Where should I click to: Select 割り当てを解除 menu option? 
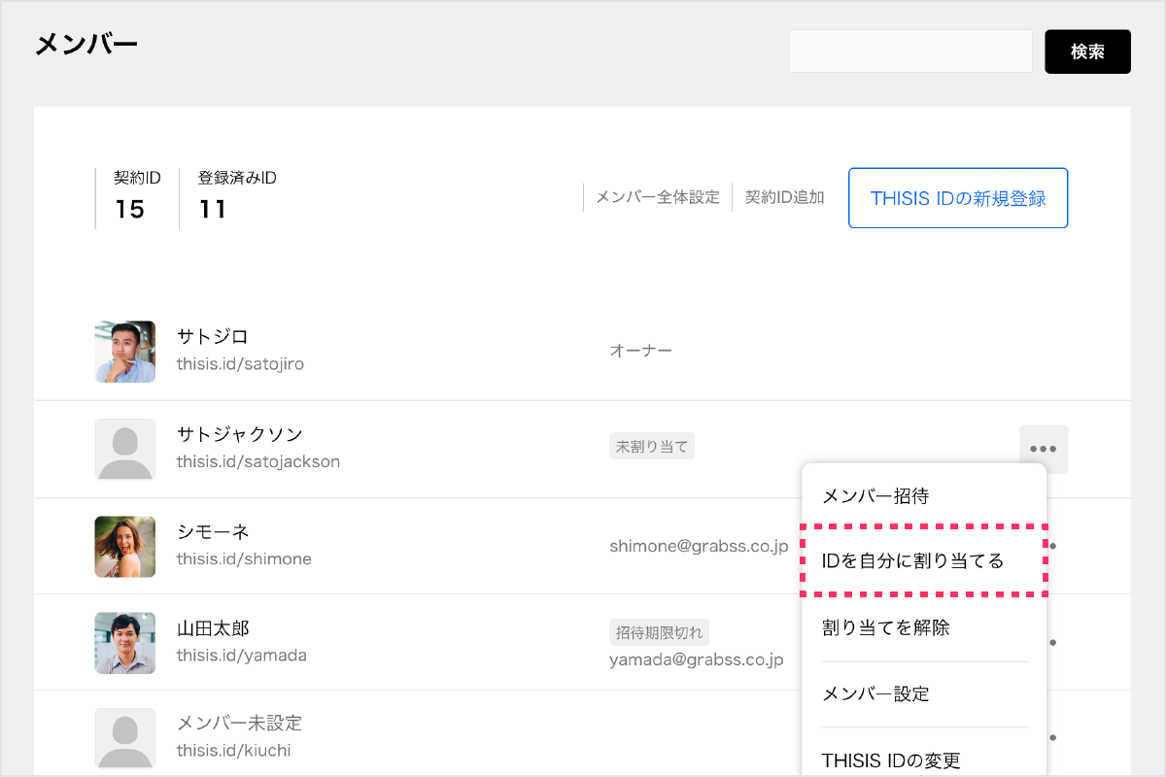pyautogui.click(x=885, y=628)
